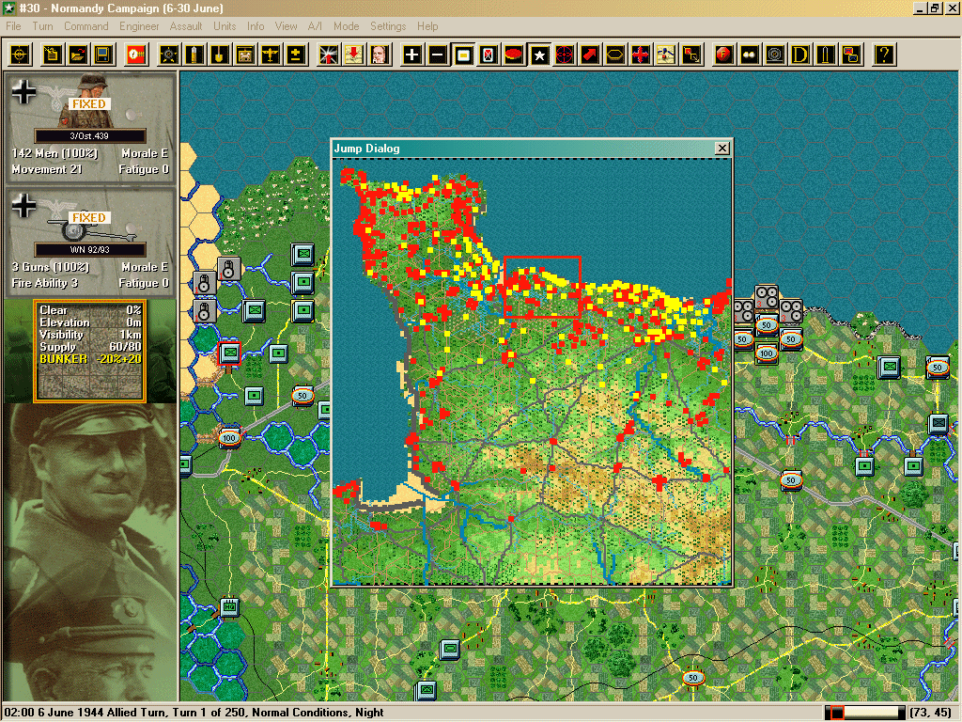The image size is (962, 722).
Task: Click the flash with red up-arrow icon
Action: click(328, 55)
